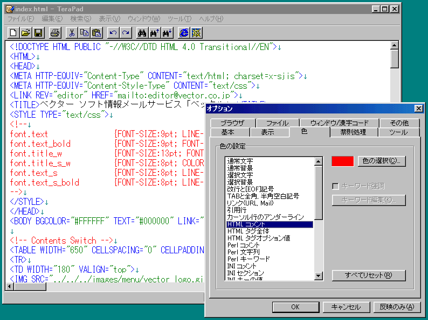Click the Save floppy disk icon
The height and width of the screenshot is (320, 428).
click(x=38, y=33)
